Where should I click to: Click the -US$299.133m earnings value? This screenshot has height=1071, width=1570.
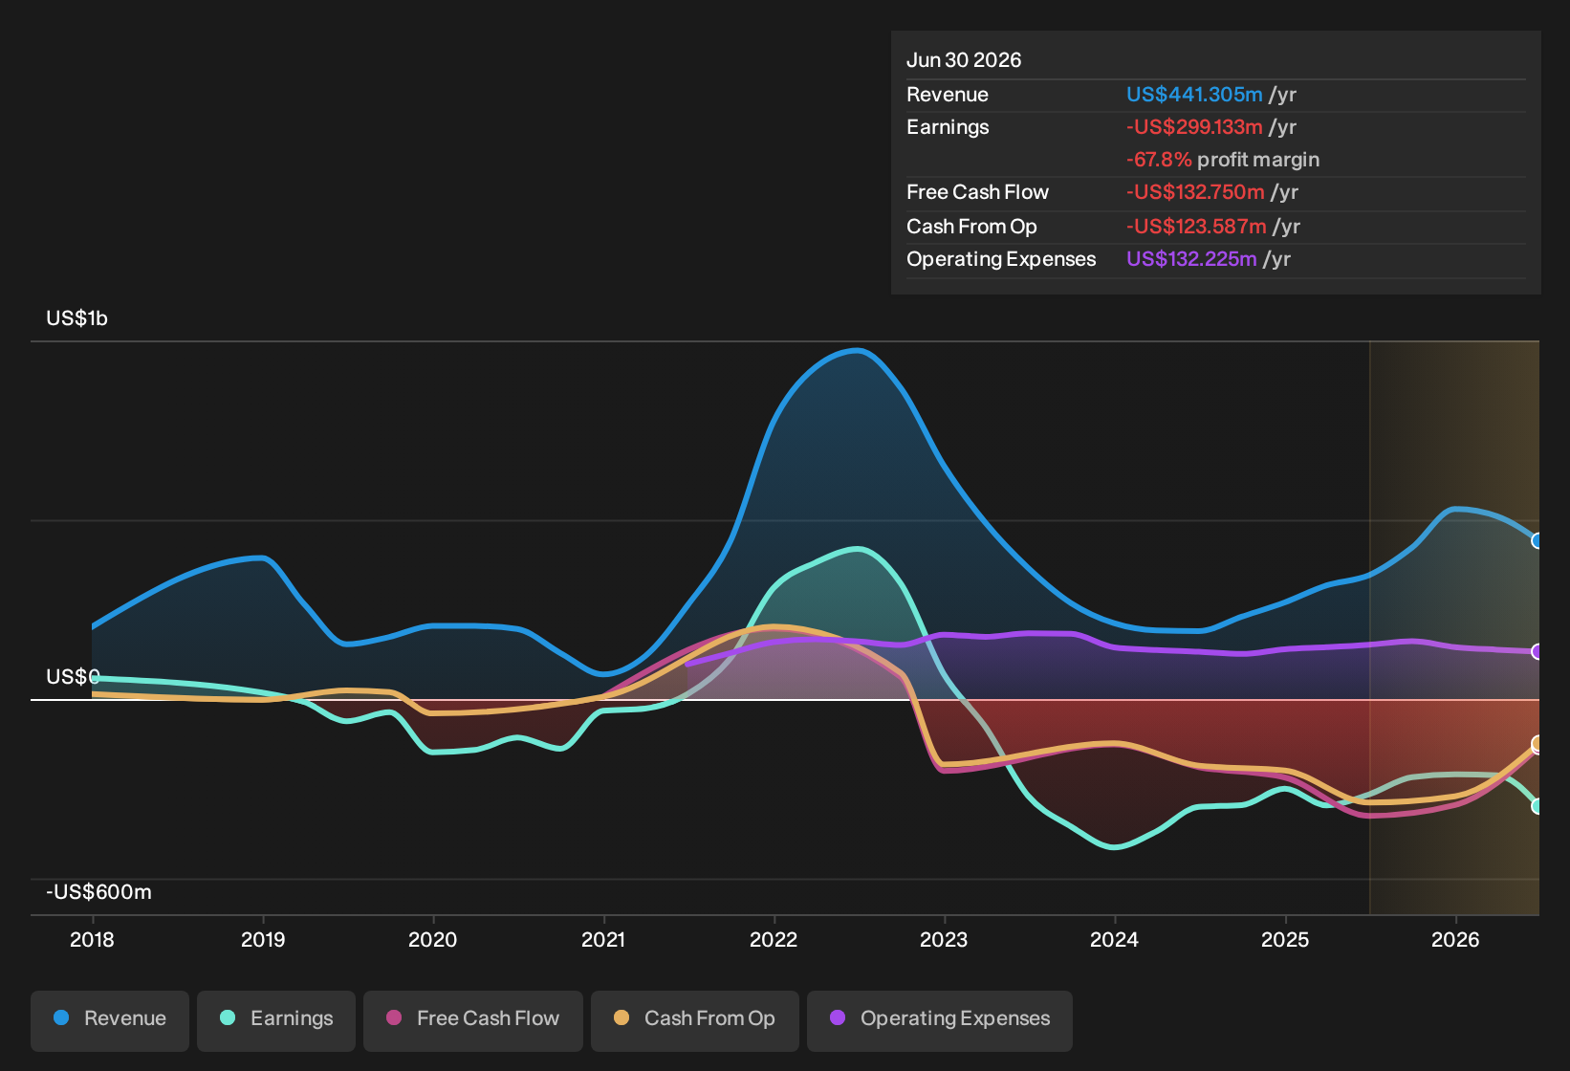pos(1194,127)
